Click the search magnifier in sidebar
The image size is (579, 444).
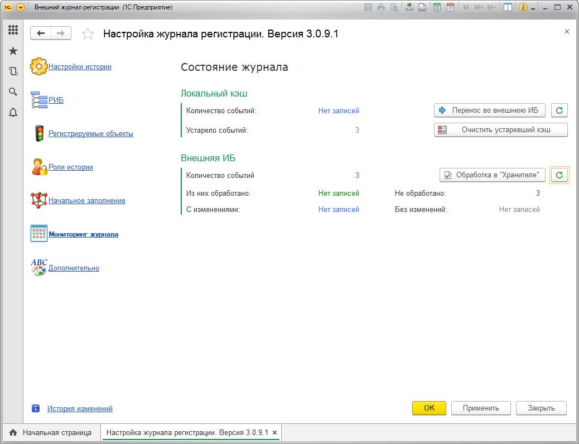(13, 92)
